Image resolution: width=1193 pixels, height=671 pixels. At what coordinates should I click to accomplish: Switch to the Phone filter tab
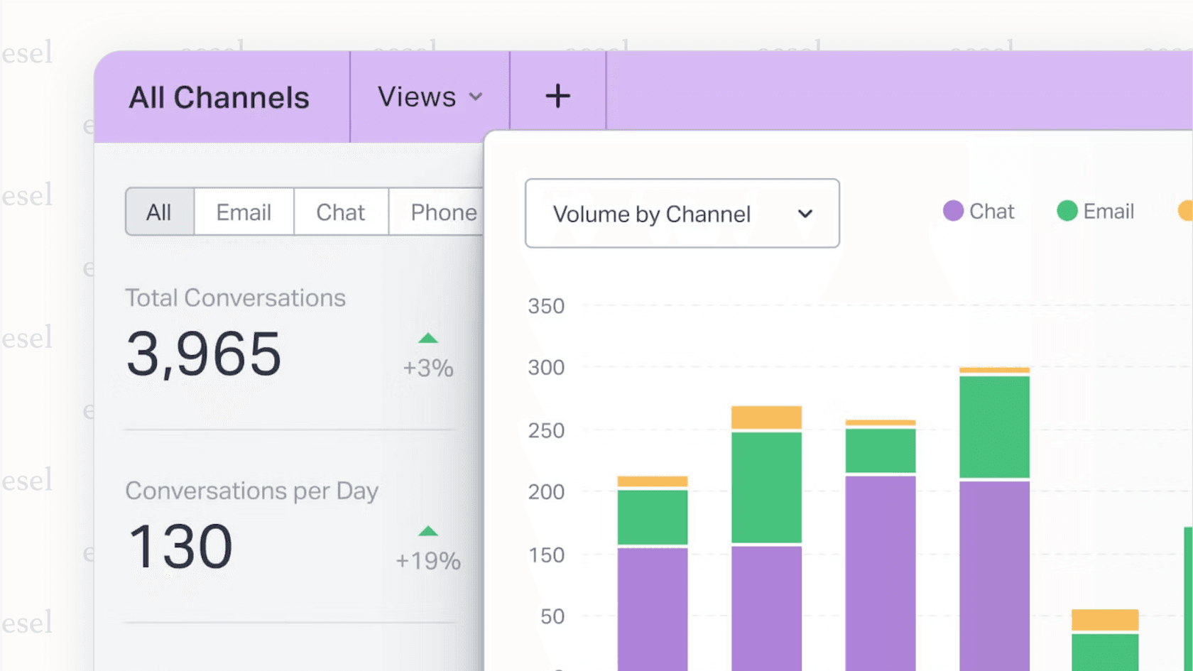tap(444, 212)
